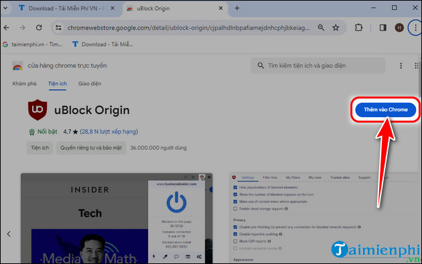Click the Quyền riêng tư và bảo mật chip
Image resolution: width=422 pixels, height=264 pixels.
(x=91, y=147)
